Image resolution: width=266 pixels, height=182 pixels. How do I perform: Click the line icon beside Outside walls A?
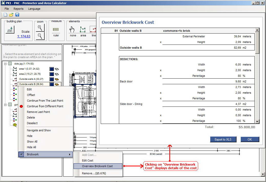click(15, 79)
